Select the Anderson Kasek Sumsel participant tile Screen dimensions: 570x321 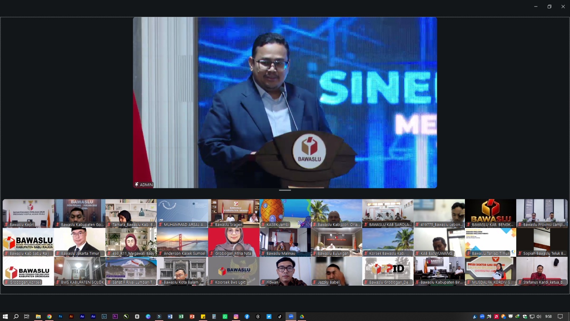pos(182,242)
